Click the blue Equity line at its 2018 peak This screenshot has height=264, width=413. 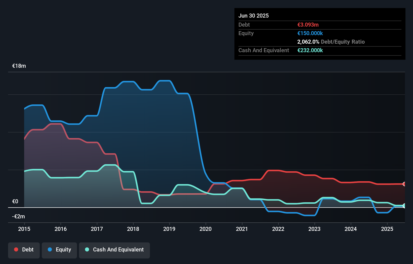128,82
